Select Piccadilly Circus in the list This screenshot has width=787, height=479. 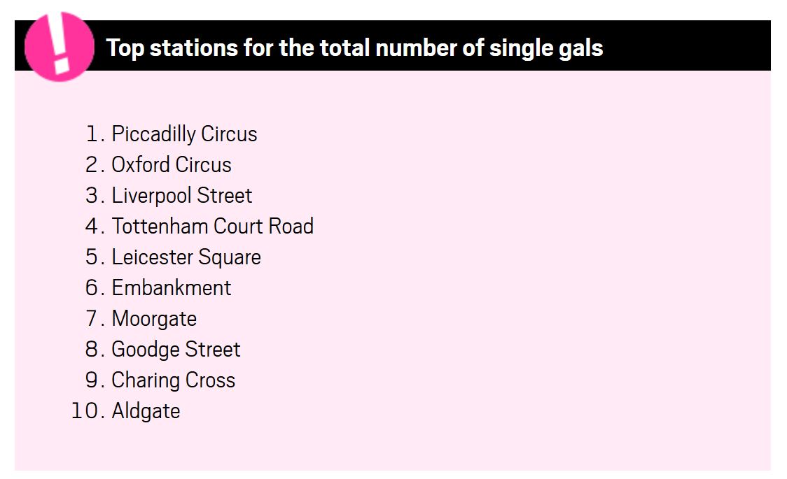pyautogui.click(x=184, y=134)
